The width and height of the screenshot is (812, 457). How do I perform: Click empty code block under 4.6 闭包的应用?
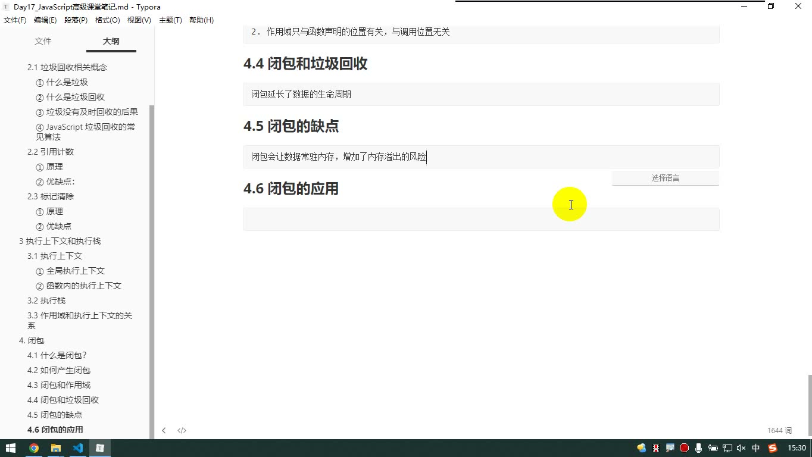point(481,219)
